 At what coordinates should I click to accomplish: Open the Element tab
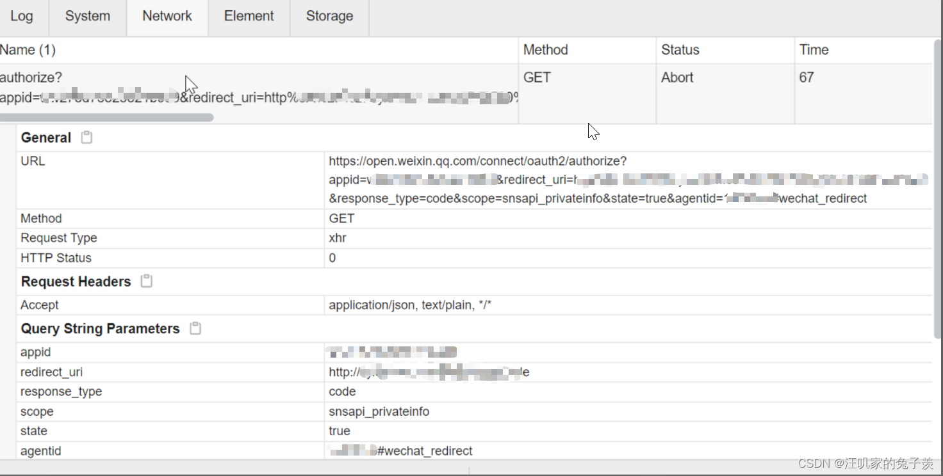pyautogui.click(x=249, y=17)
